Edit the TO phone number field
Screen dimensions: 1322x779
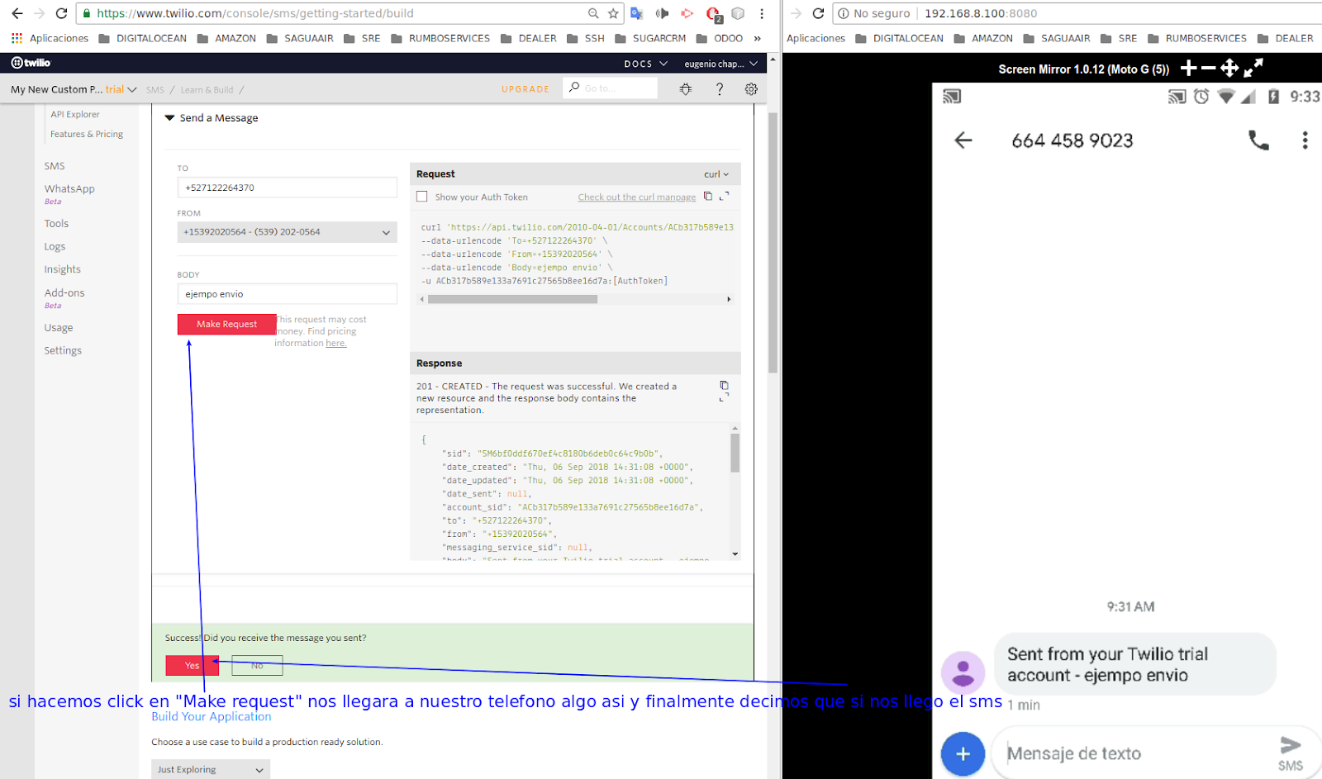(287, 188)
